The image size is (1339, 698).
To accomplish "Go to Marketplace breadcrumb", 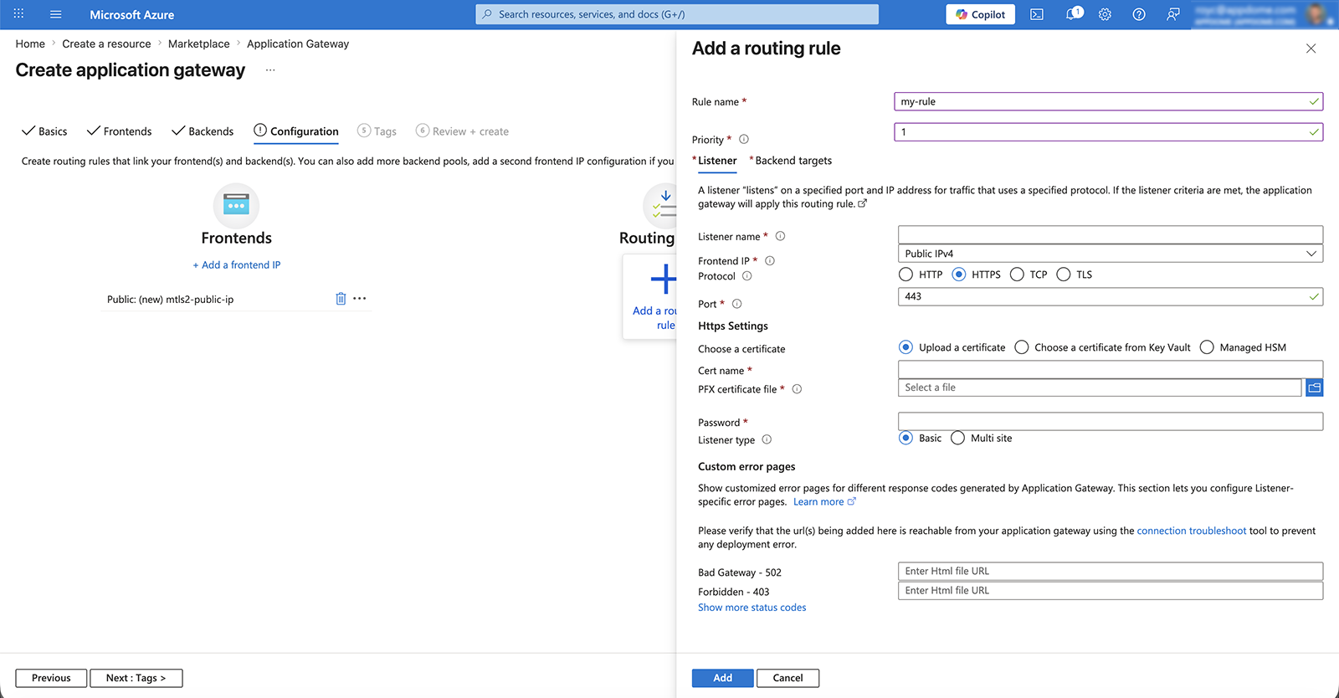I will (x=198, y=44).
